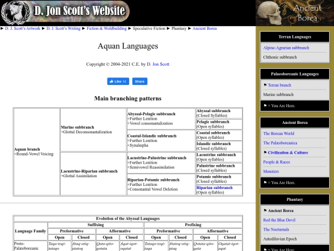Image resolution: width=334 pixels, height=251 pixels.
Task: Select the Coastal subbranch cell
Action: (219, 135)
